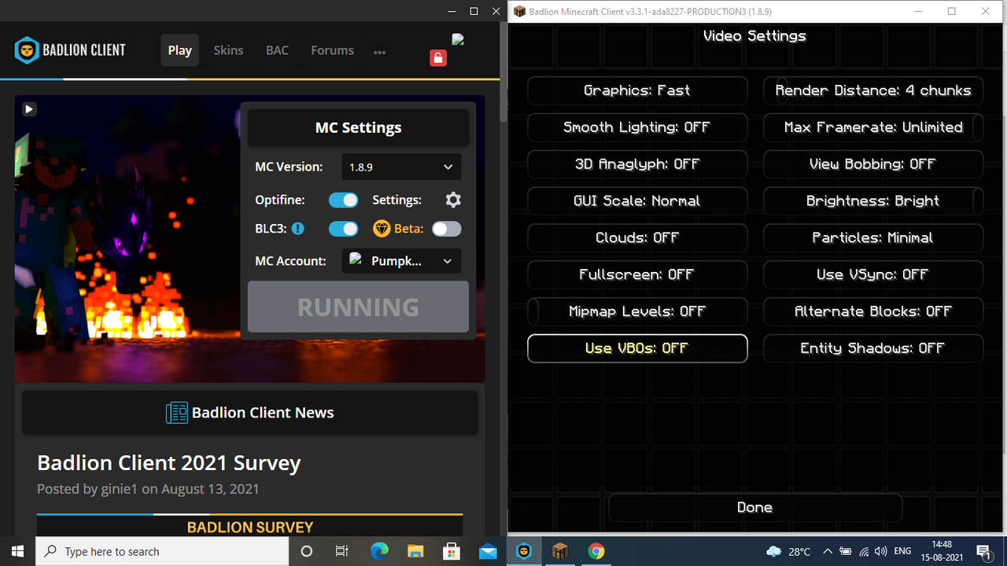Open the Wi-Fi network icon in tray
The image size is (1007, 566).
(864, 551)
